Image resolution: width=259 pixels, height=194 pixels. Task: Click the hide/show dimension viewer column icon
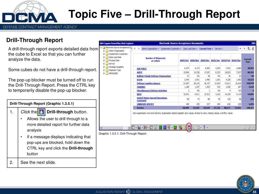156,127
